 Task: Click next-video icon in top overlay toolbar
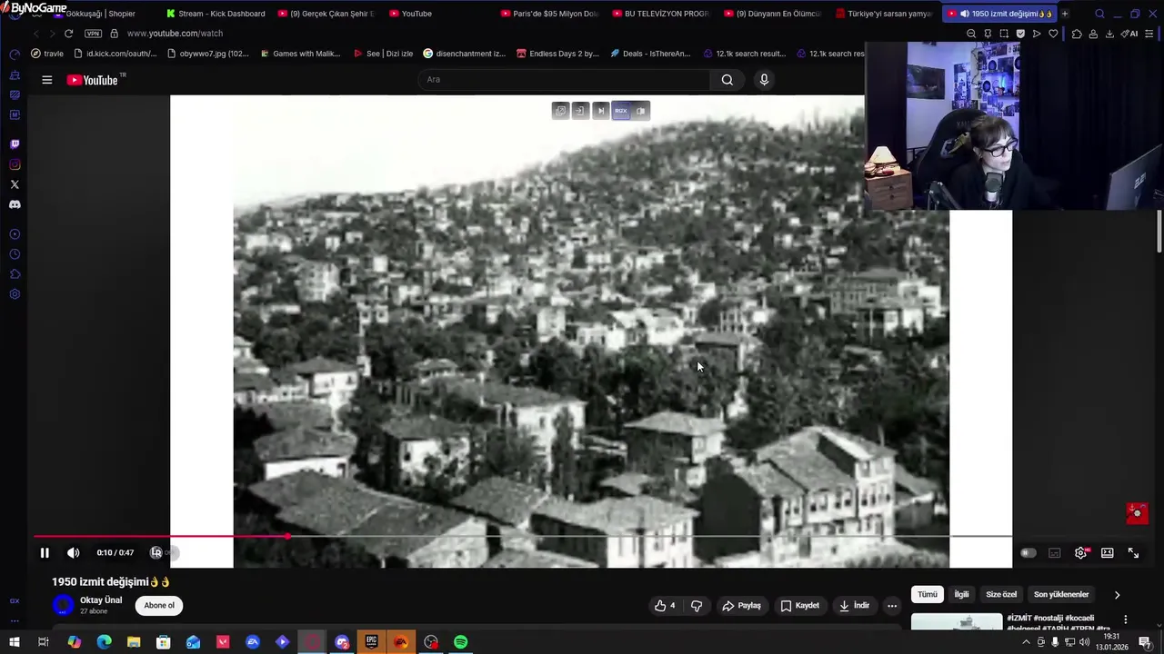point(600,111)
